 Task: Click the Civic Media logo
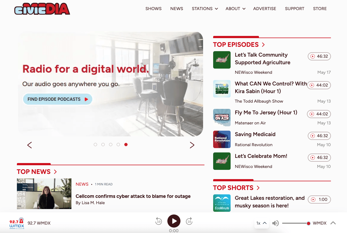click(42, 8)
